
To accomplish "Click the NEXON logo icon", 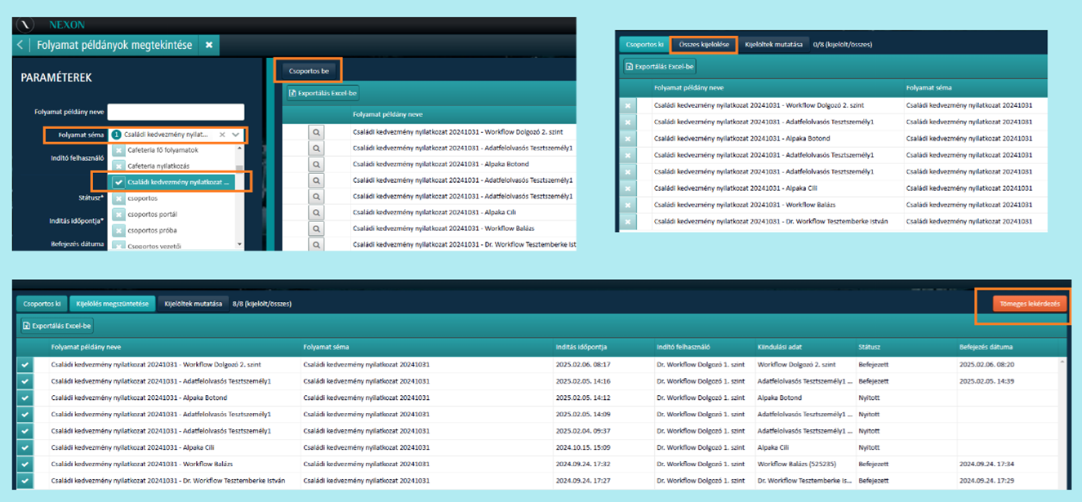I will (27, 25).
